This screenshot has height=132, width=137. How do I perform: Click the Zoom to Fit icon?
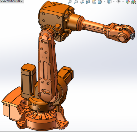[70, 2]
